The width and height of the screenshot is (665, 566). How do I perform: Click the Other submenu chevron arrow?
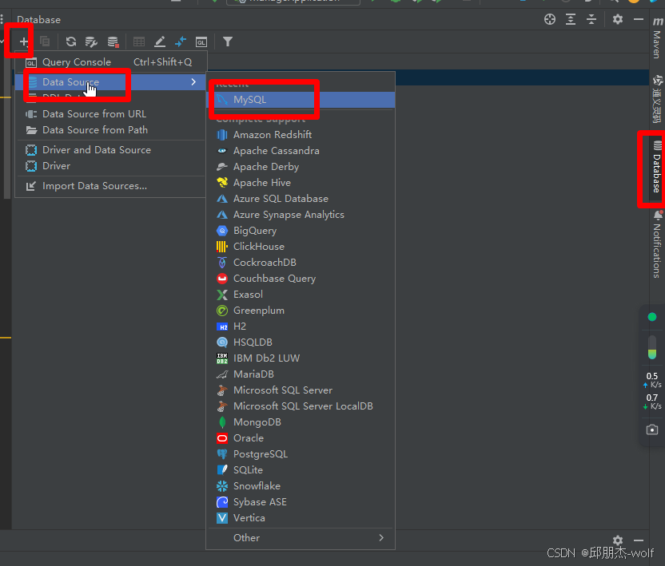click(x=381, y=537)
